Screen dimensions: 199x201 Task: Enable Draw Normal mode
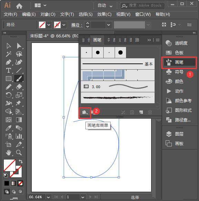click(7, 192)
